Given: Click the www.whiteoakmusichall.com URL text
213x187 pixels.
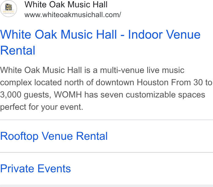Looking at the screenshot, I should click(73, 15).
